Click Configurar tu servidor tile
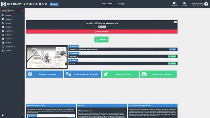The width and height of the screenshot is (210, 118). [x=45, y=74]
